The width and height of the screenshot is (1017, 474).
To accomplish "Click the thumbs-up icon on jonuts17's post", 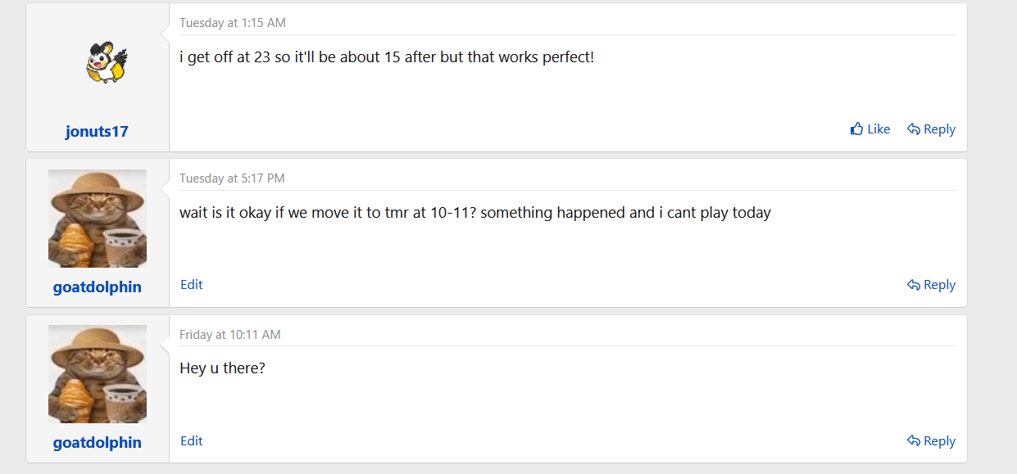I will tap(857, 129).
